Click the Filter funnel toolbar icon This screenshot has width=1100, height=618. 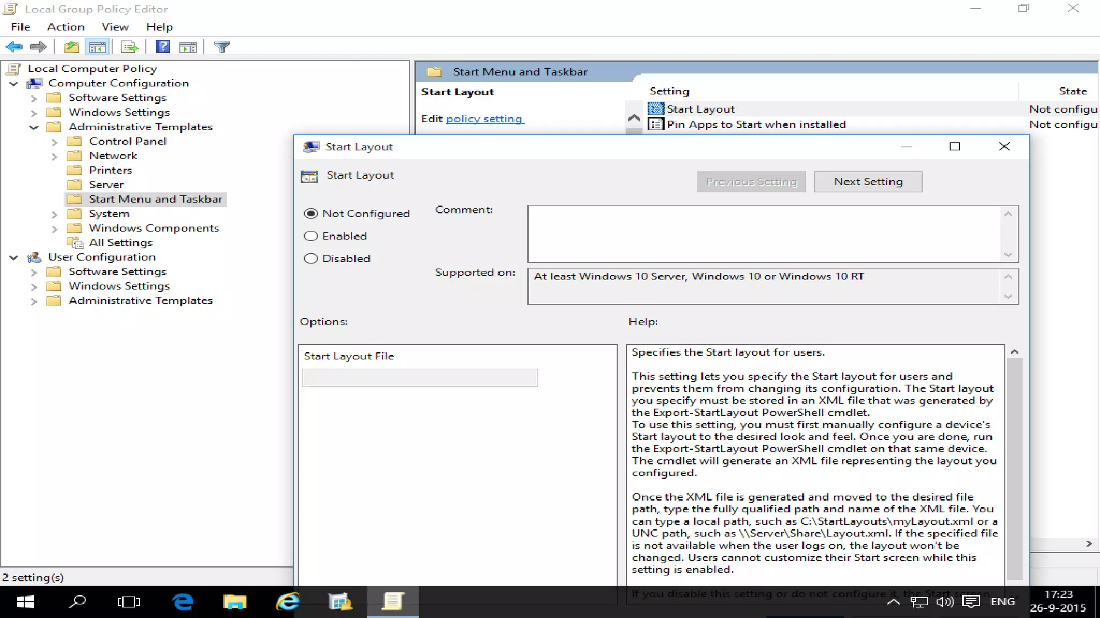coord(222,47)
